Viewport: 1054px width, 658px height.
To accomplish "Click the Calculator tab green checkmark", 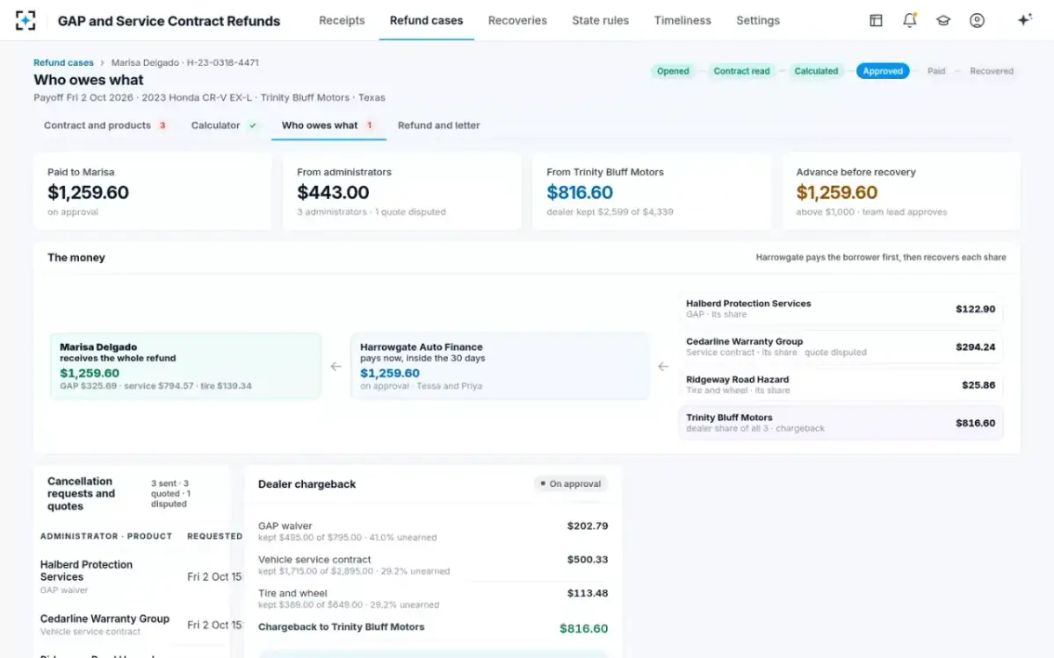I will point(253,125).
